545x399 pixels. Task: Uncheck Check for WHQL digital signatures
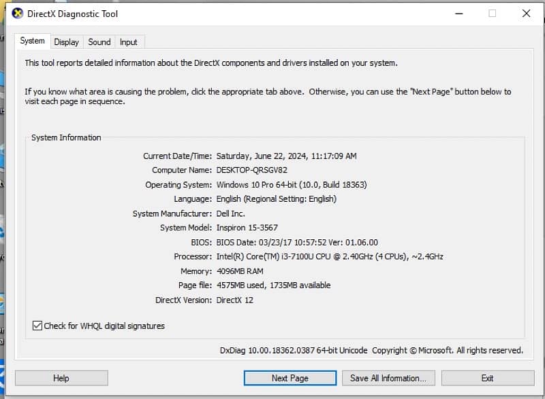coord(37,326)
